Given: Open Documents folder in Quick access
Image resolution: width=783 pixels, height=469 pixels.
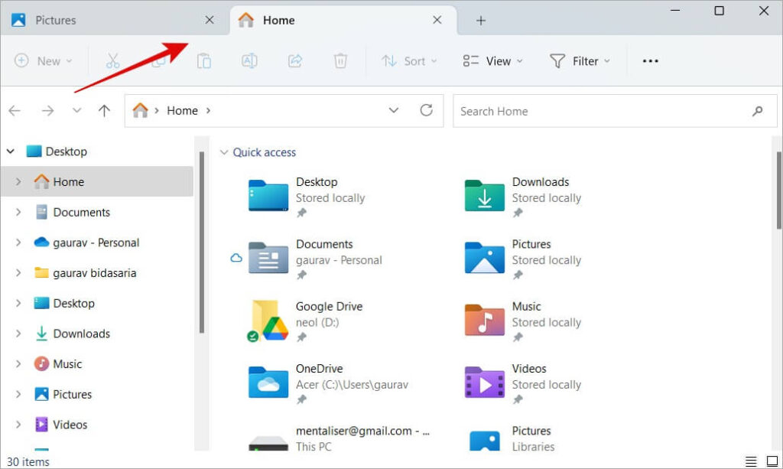Looking at the screenshot, I should coord(315,259).
